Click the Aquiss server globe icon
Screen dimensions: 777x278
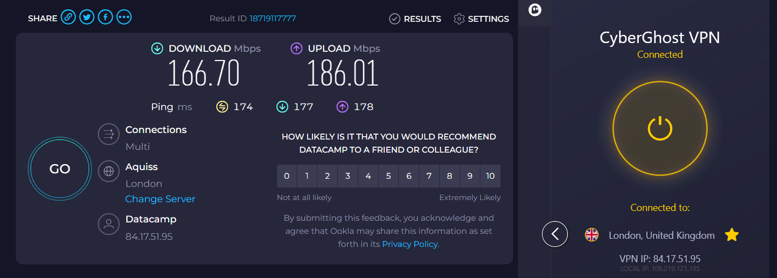[x=109, y=171]
